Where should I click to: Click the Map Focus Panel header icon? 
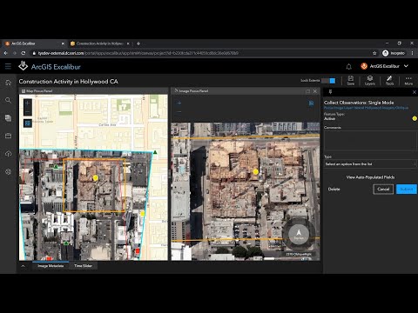tap(24, 91)
